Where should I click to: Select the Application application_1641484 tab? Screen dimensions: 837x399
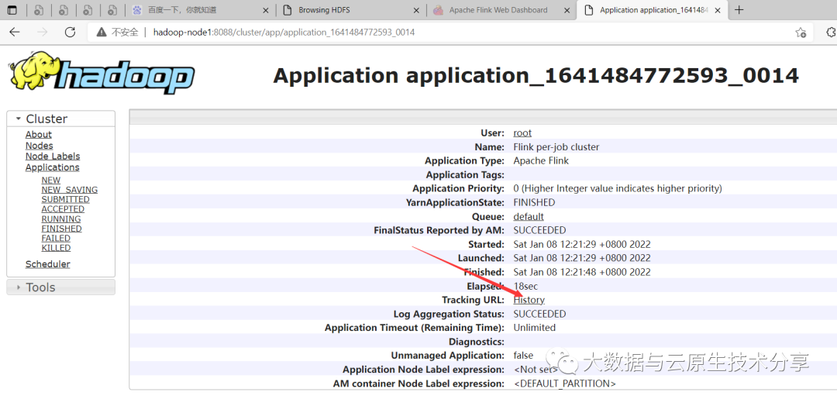(x=652, y=10)
